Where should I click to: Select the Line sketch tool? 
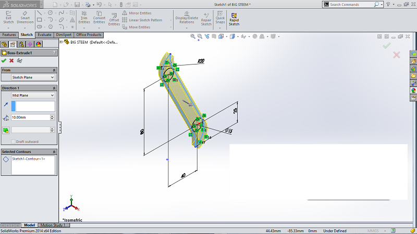coord(40,12)
